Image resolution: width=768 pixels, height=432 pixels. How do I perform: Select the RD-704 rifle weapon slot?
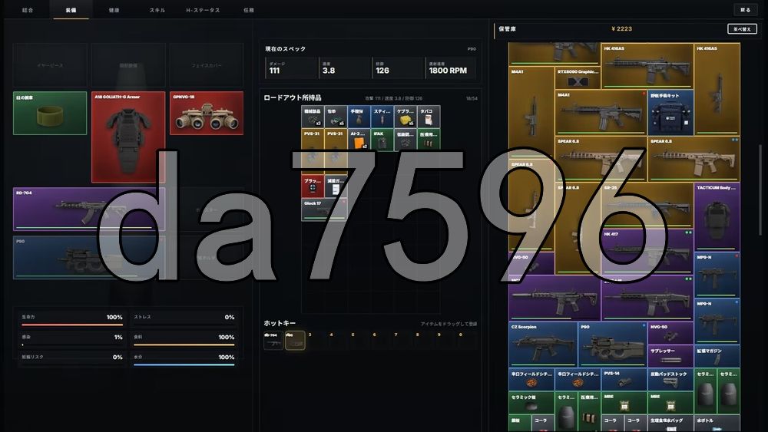coord(89,209)
